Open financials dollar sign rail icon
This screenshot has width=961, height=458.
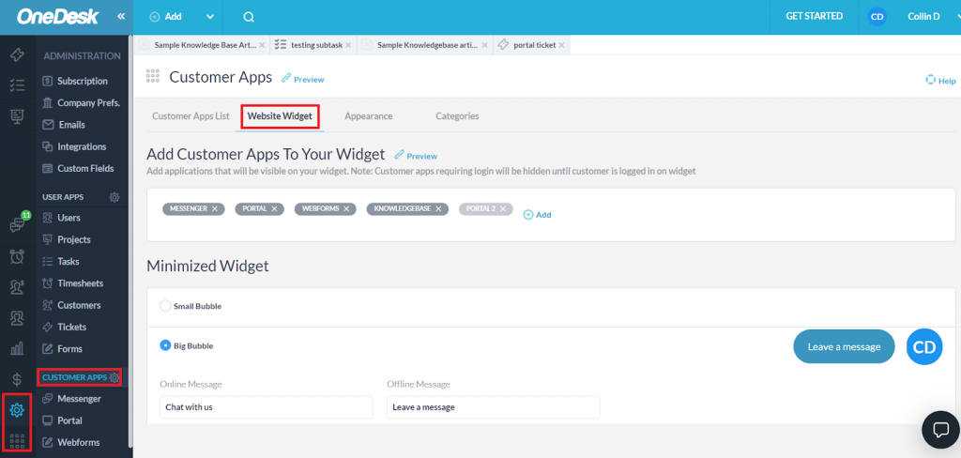(x=17, y=379)
